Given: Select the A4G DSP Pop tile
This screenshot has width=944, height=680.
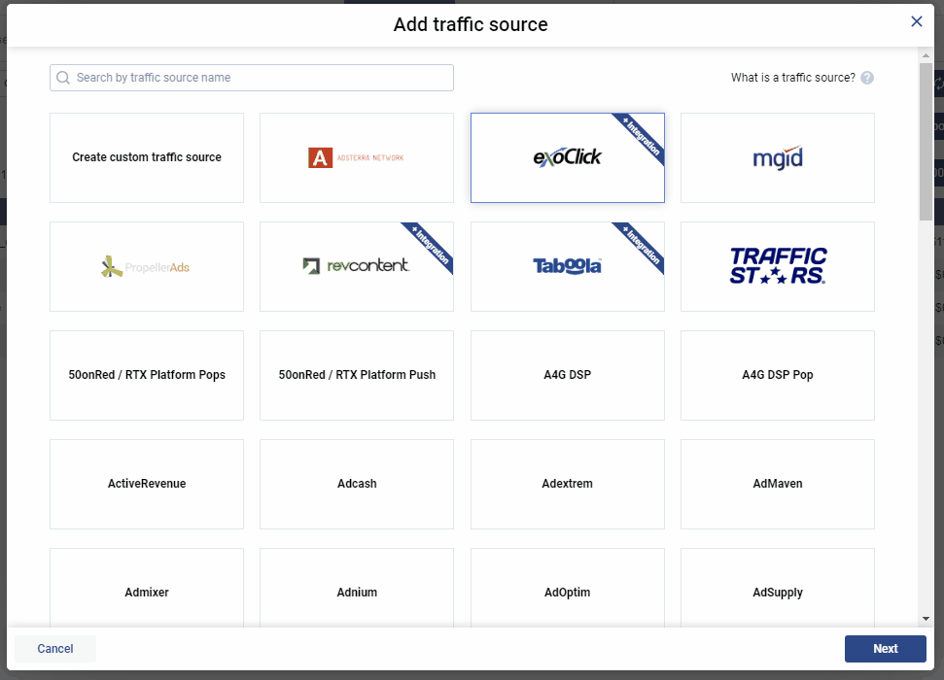Looking at the screenshot, I should [777, 375].
